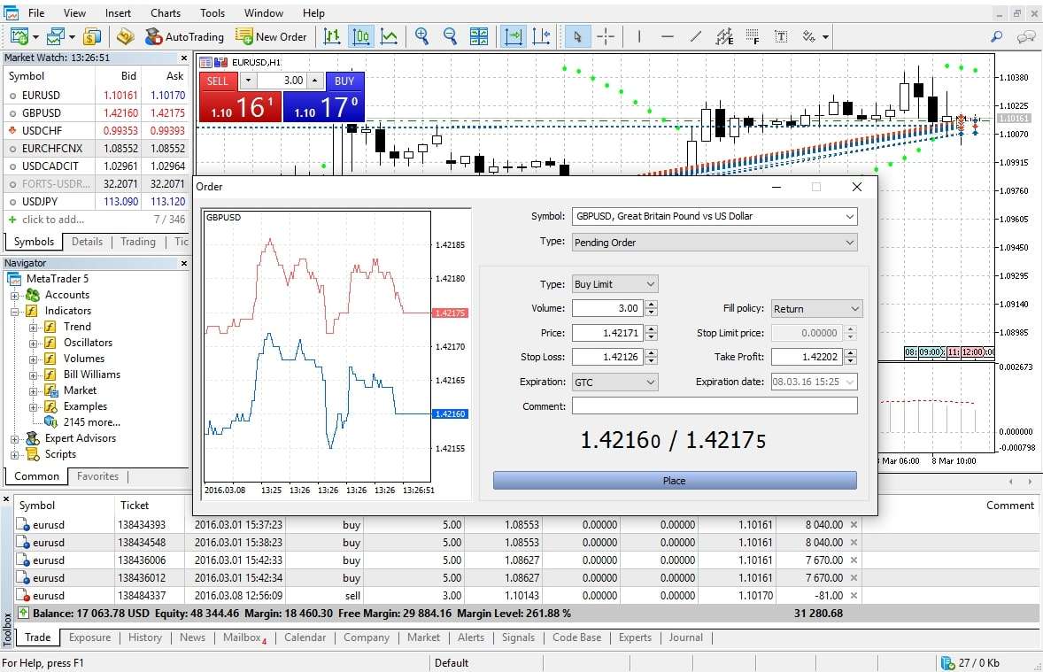Image resolution: width=1043 pixels, height=672 pixels.
Task: Tile chart windows with grid icon
Action: pyautogui.click(x=479, y=36)
